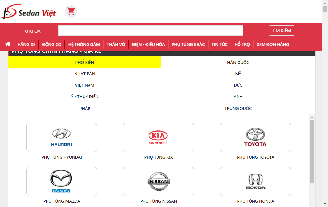Focus the TỪ KHÓA keyword search field
This screenshot has width=328, height=207.
coord(151,31)
